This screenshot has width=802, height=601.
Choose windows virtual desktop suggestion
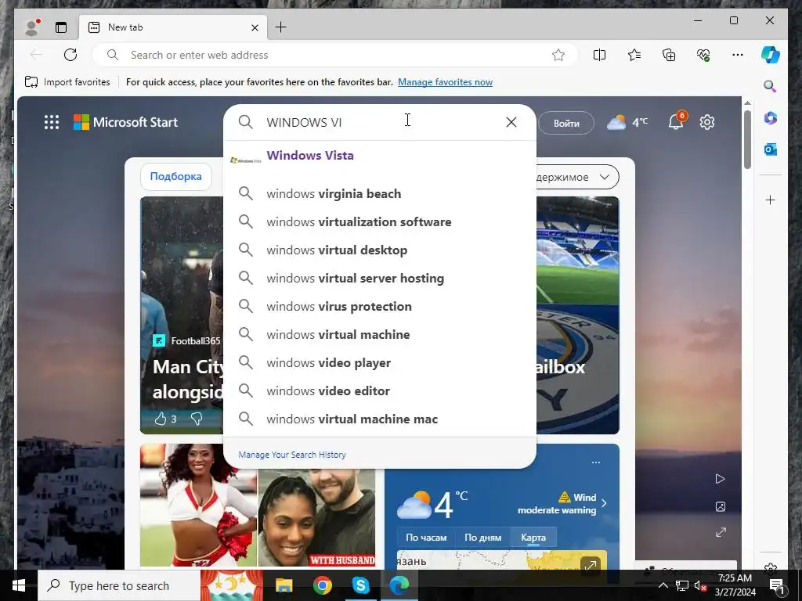click(x=380, y=250)
